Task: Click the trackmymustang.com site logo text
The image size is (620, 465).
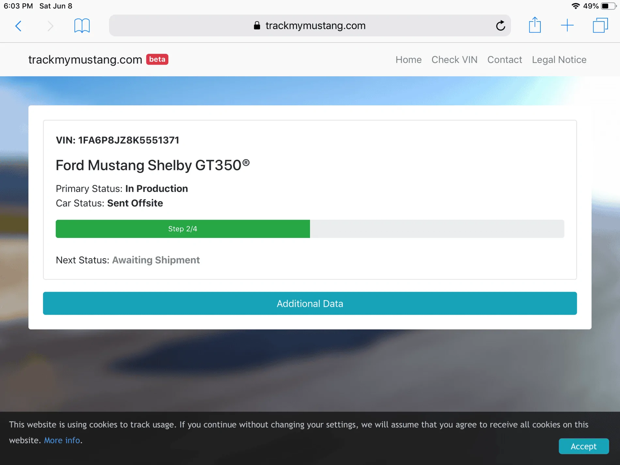Action: point(85,60)
